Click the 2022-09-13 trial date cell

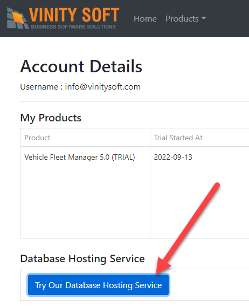(x=199, y=193)
